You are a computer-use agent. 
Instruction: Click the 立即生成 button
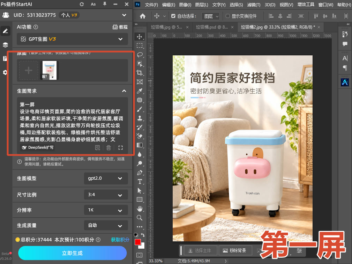coord(72,253)
